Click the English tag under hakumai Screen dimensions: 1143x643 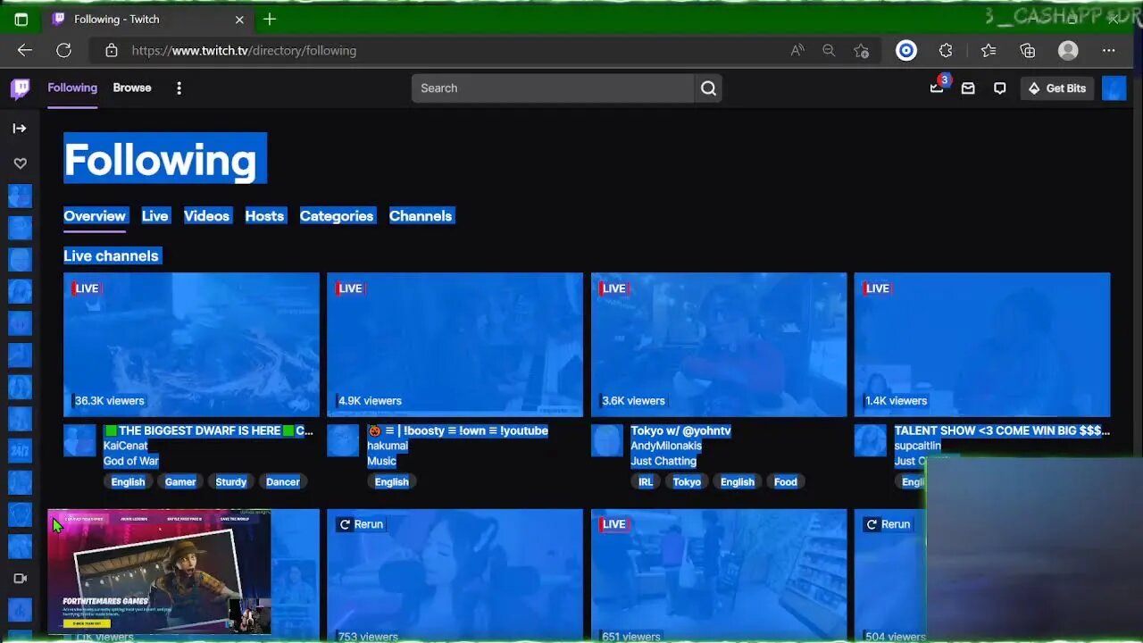click(x=392, y=482)
